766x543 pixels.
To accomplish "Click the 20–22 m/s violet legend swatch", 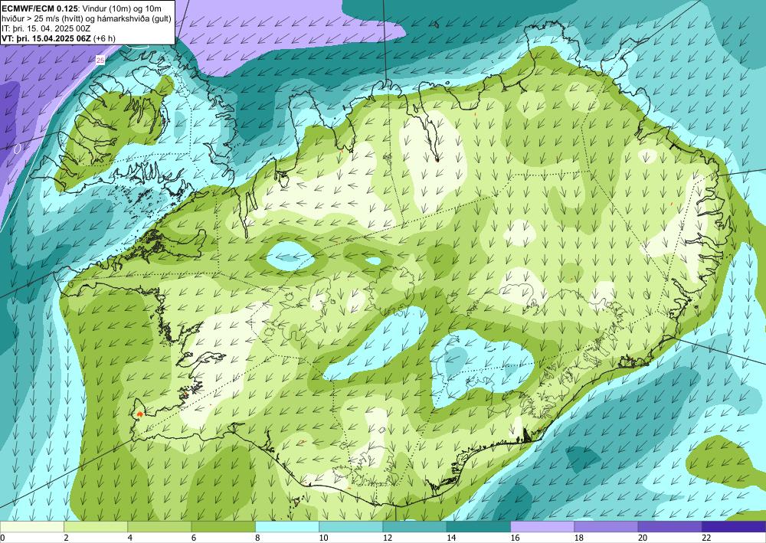I will [x=670, y=526].
